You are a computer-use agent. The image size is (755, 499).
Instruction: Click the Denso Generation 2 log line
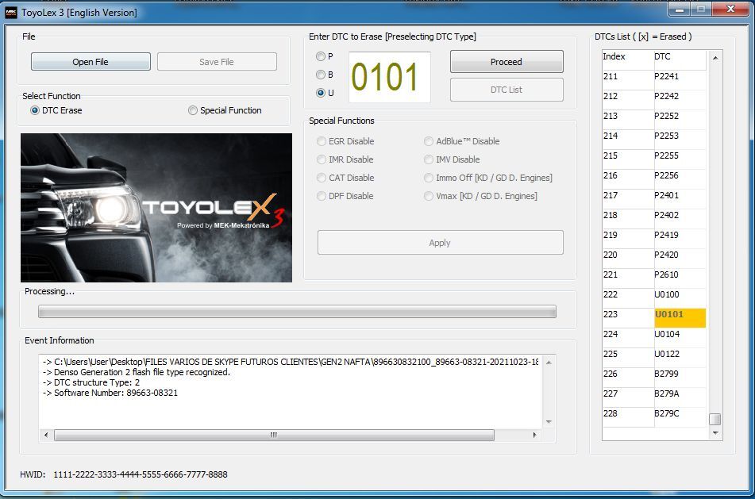pyautogui.click(x=137, y=372)
